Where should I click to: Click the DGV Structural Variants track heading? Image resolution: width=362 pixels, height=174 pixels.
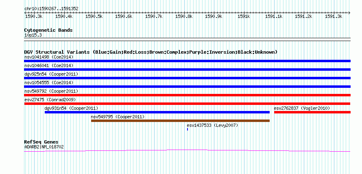(x=151, y=52)
